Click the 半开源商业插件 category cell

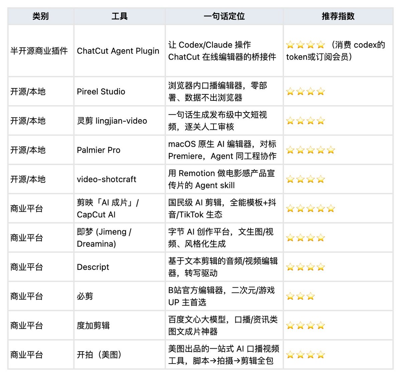coord(39,51)
